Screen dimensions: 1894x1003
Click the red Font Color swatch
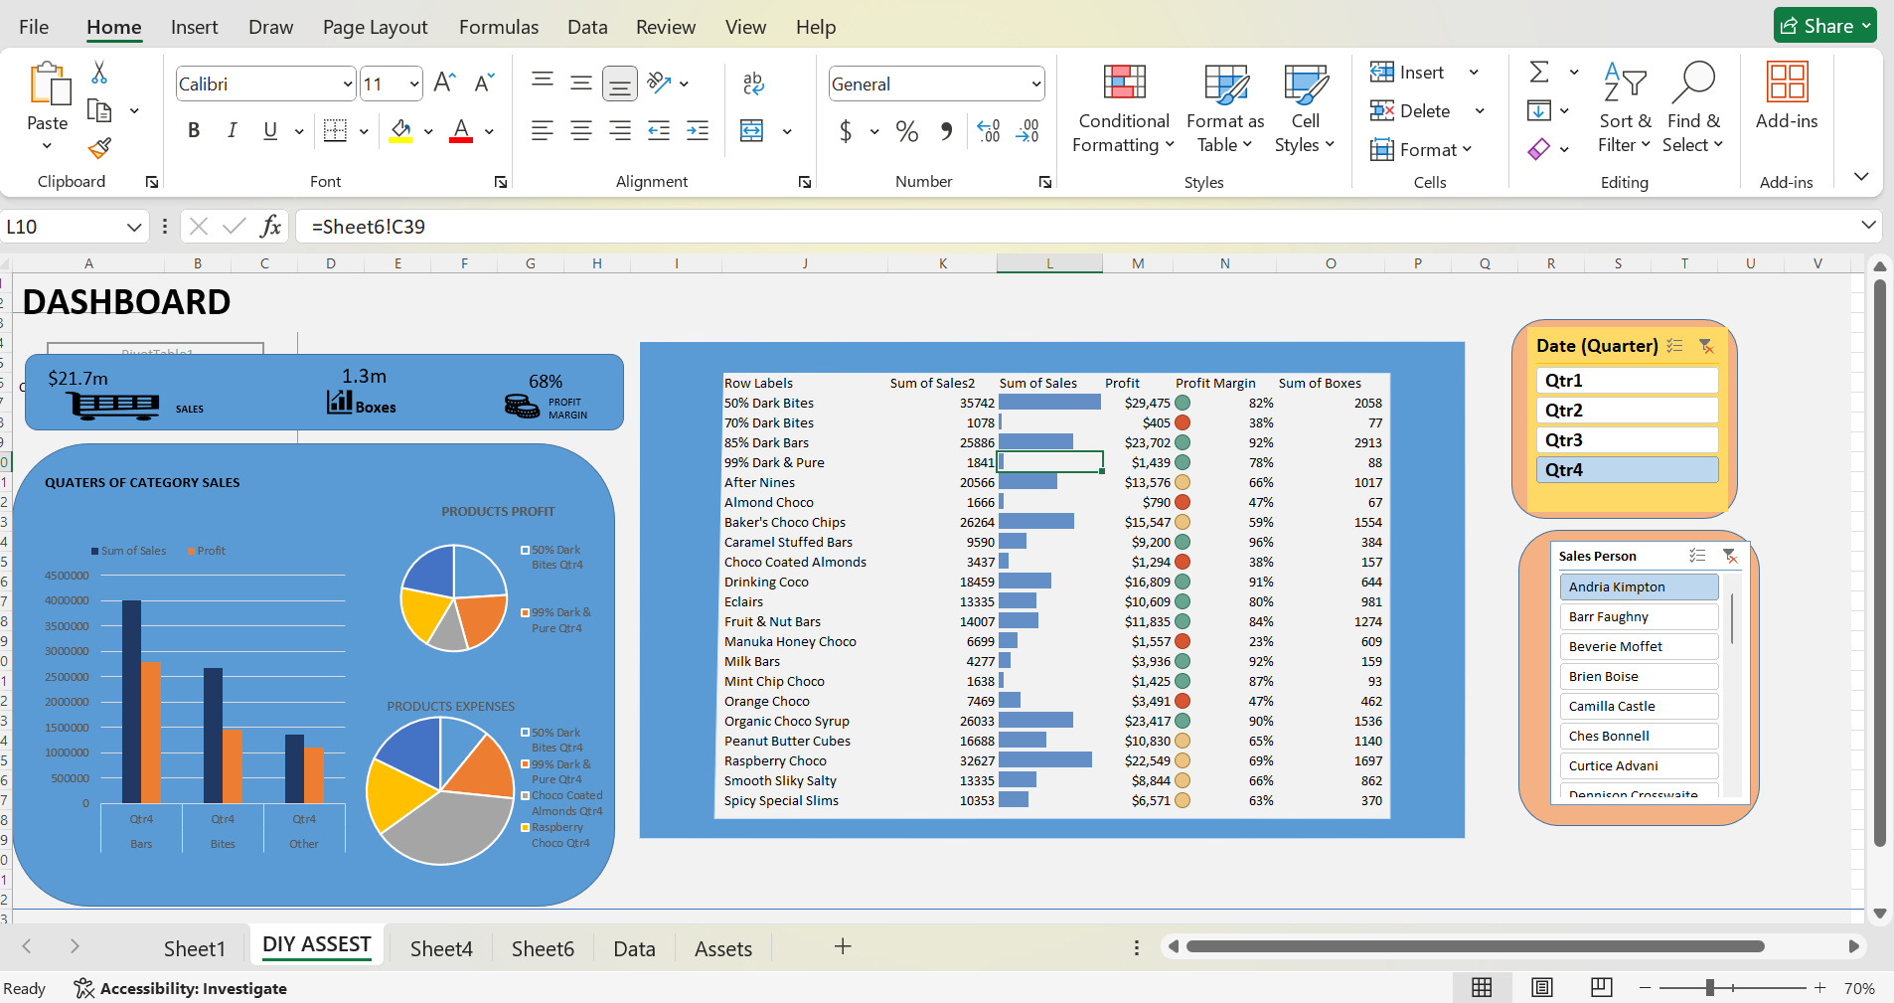[461, 130]
